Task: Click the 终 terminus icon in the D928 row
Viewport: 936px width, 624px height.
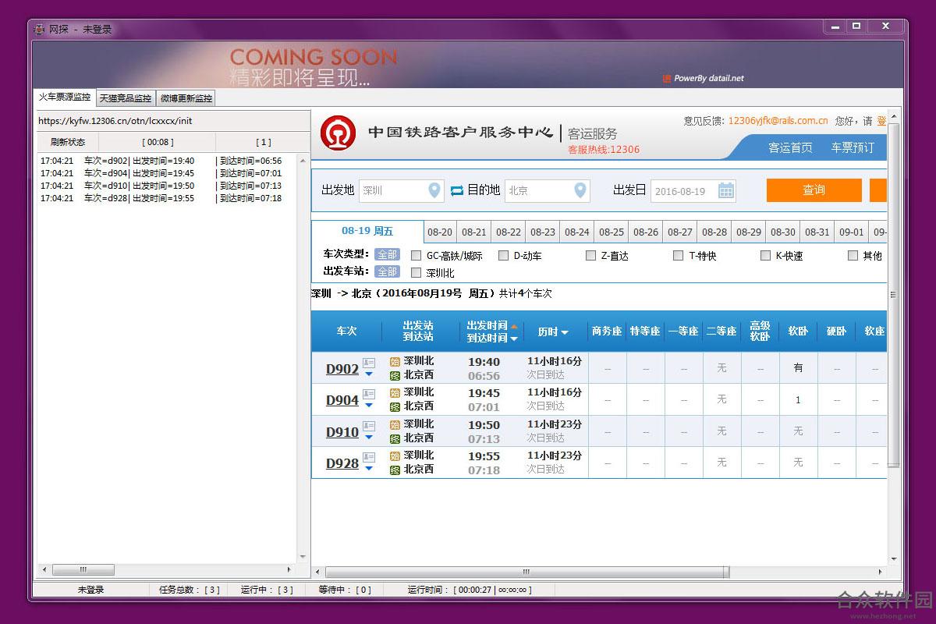Action: click(x=395, y=470)
